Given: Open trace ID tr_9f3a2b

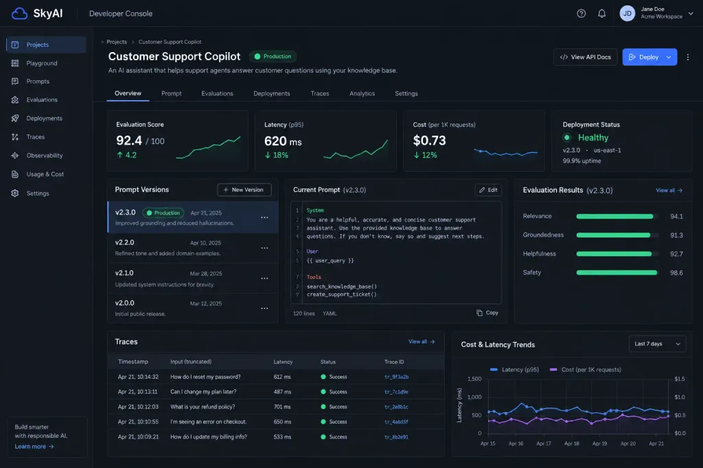Looking at the screenshot, I should tap(396, 377).
